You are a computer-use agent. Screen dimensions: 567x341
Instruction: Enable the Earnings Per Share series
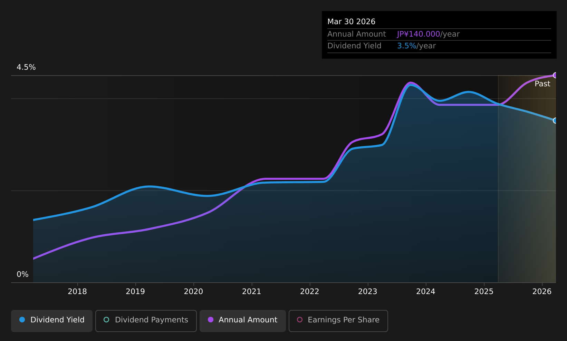click(x=338, y=321)
